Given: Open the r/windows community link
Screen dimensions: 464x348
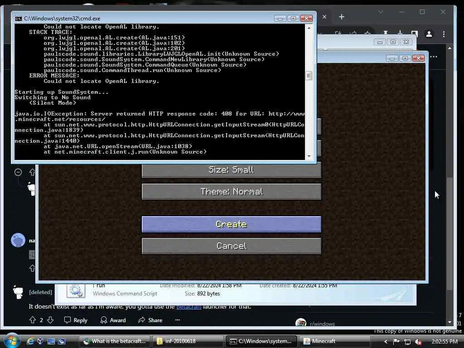Looking at the screenshot, I should point(322,324).
